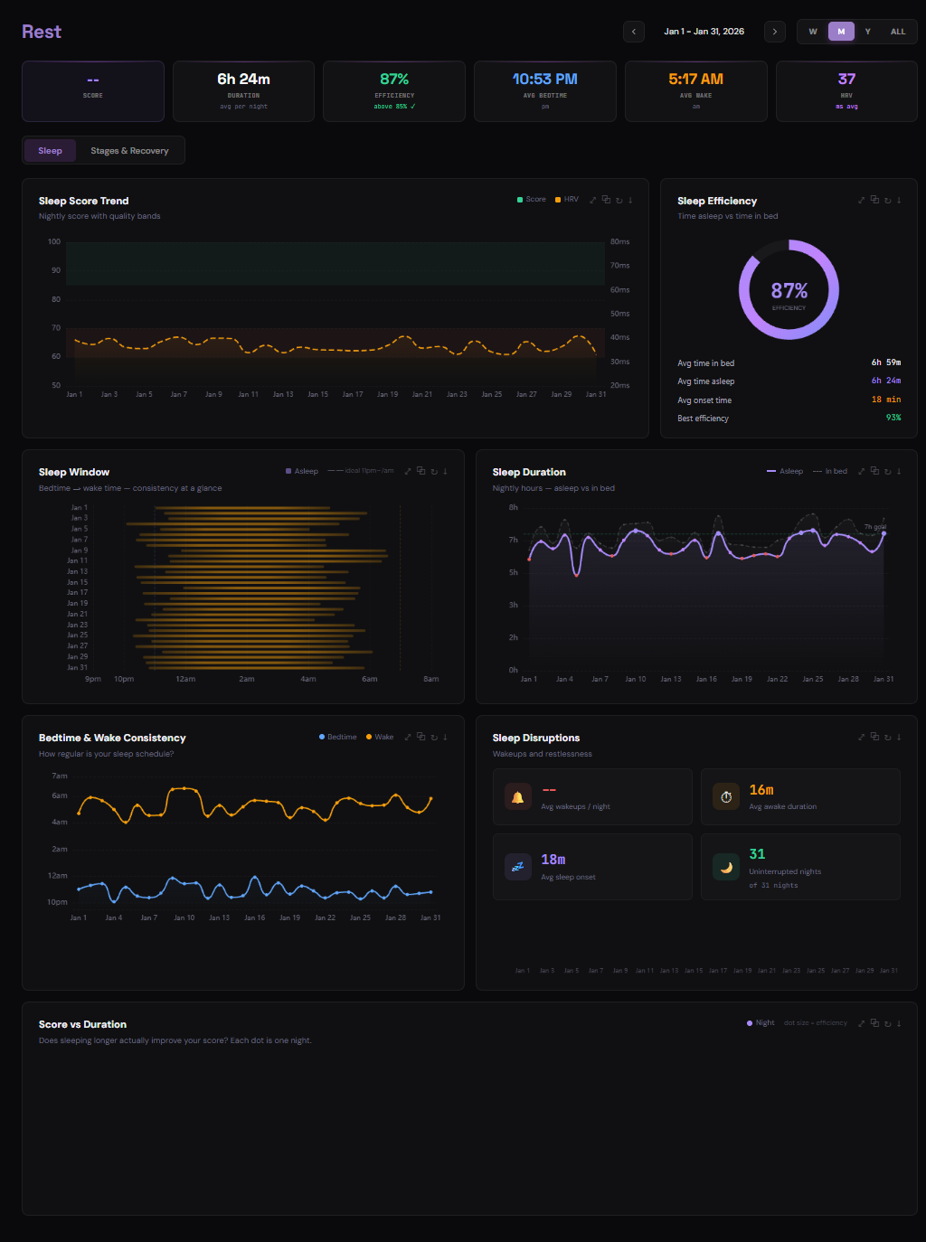This screenshot has height=1242, width=926.
Task: Open the Jan 1 - Jan 31 date range
Action: point(704,32)
